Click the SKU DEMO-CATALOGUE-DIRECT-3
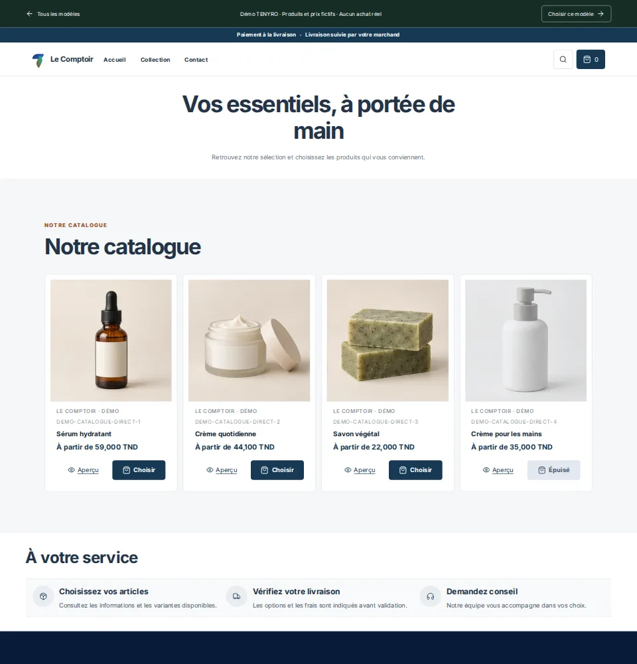Viewport: 637px width, 664px height. [376, 422]
